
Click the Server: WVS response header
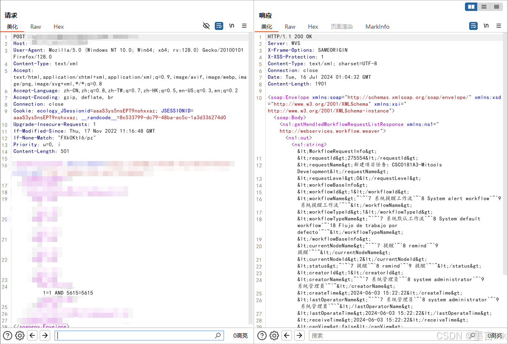(284, 43)
